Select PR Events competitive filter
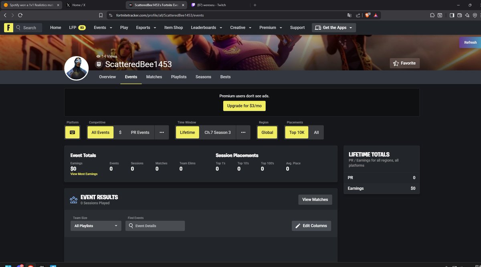Viewport: 481px width, 267px height. (140, 132)
